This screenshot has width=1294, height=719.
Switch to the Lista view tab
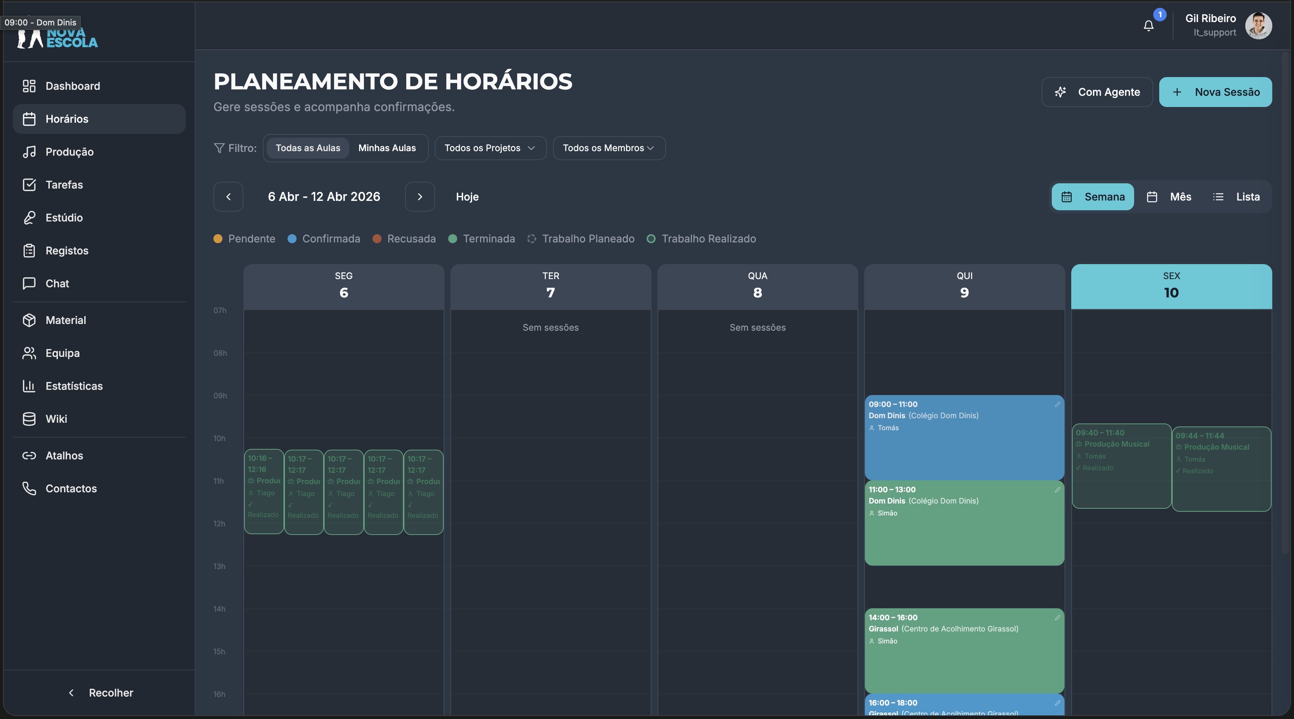(1236, 197)
